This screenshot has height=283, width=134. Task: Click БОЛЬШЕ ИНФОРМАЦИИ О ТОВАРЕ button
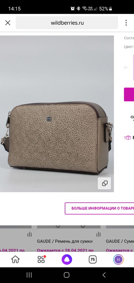pyautogui.click(x=100, y=208)
